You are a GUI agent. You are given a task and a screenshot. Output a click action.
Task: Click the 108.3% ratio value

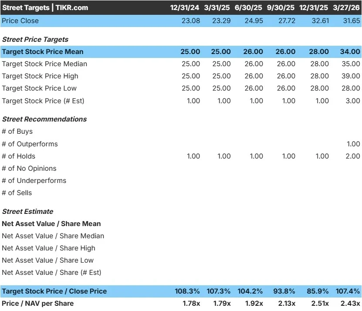click(187, 291)
